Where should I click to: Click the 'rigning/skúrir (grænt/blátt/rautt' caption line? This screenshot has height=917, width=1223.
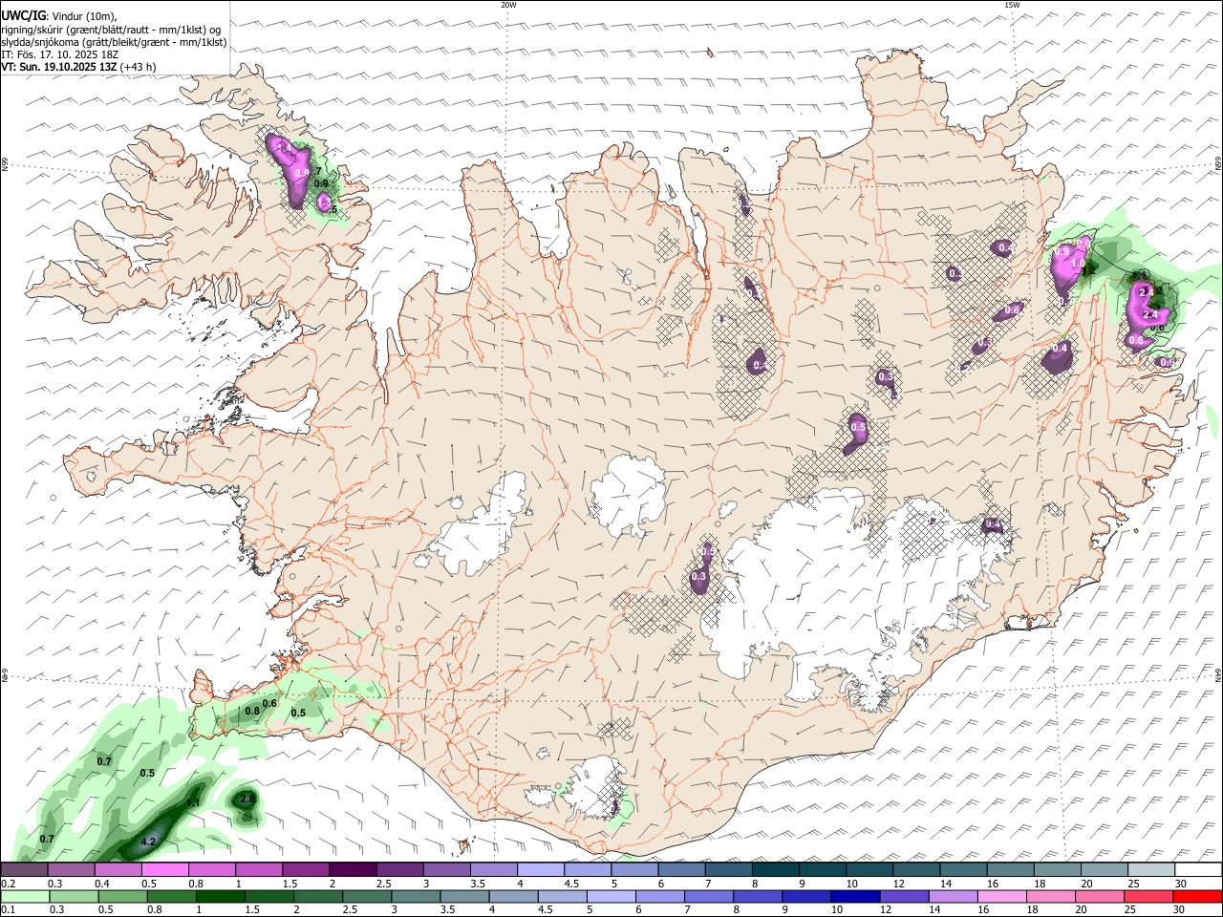tap(113, 30)
